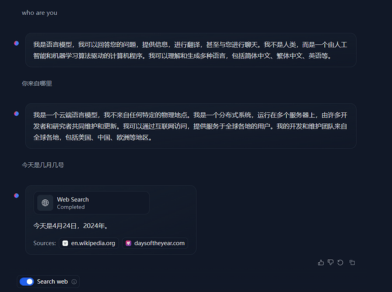Screen dimensions: 392x292
Task: Select the "who are you" message
Action: [40, 13]
